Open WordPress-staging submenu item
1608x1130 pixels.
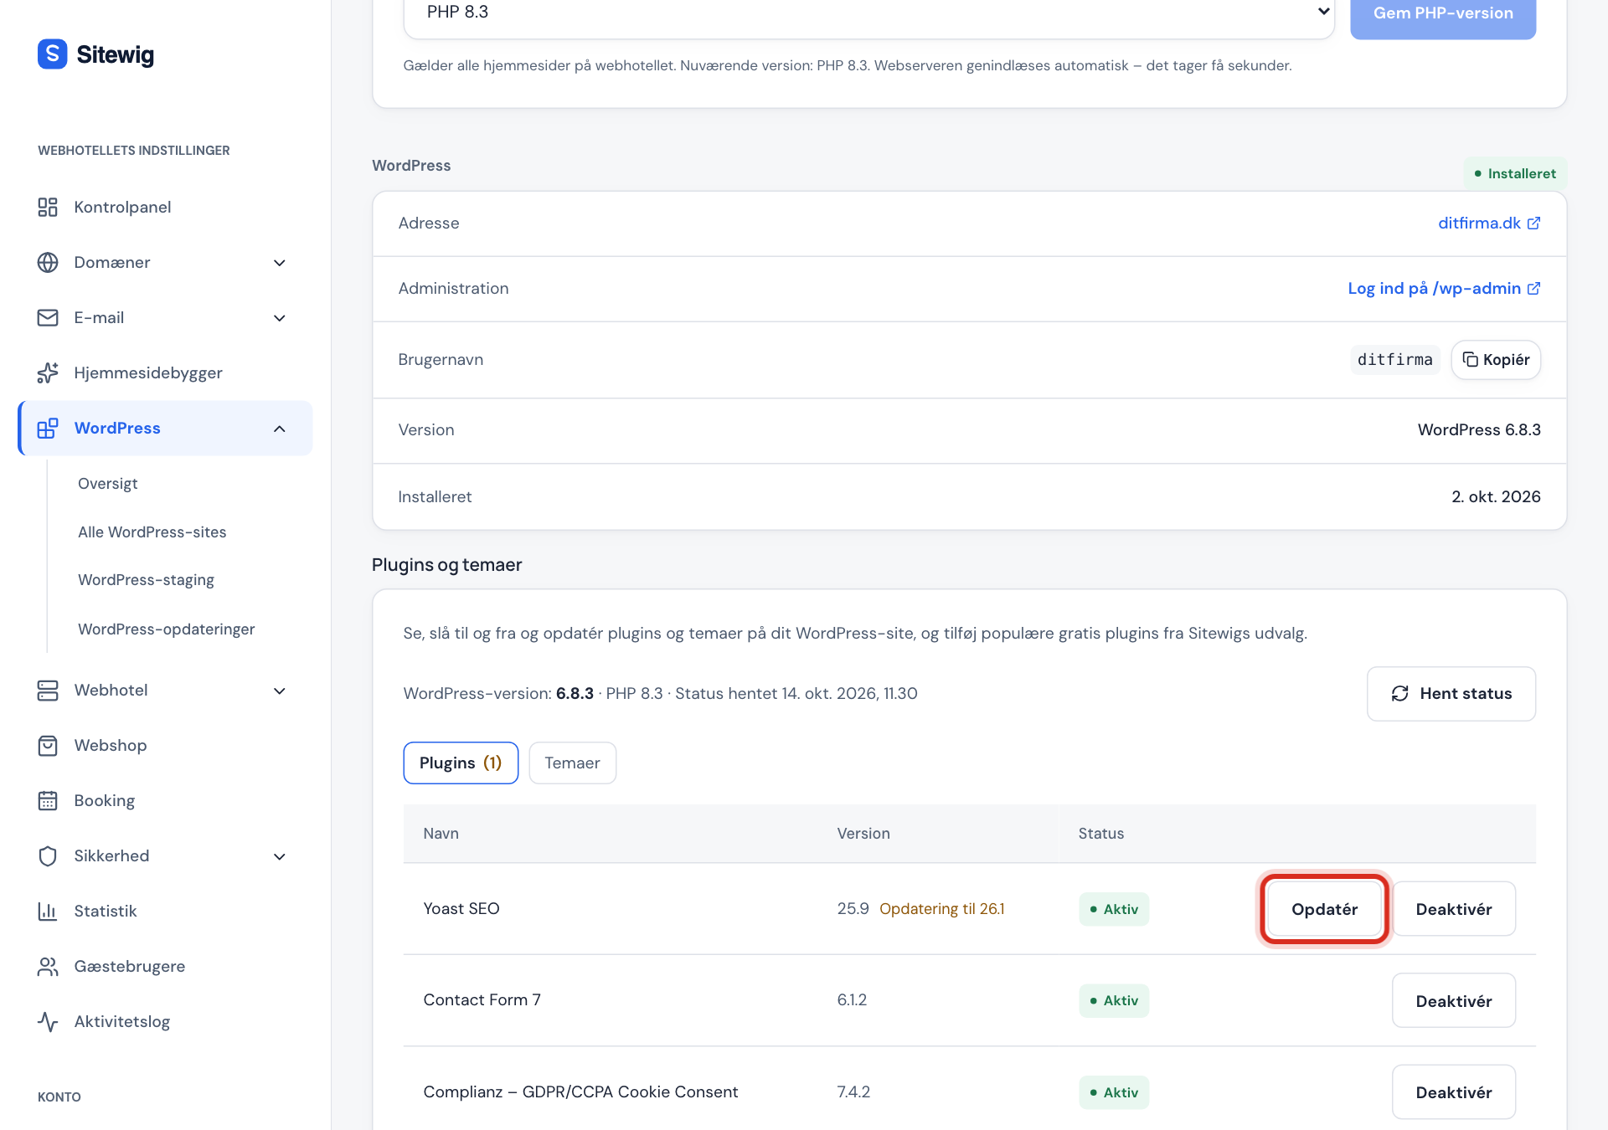coord(146,579)
